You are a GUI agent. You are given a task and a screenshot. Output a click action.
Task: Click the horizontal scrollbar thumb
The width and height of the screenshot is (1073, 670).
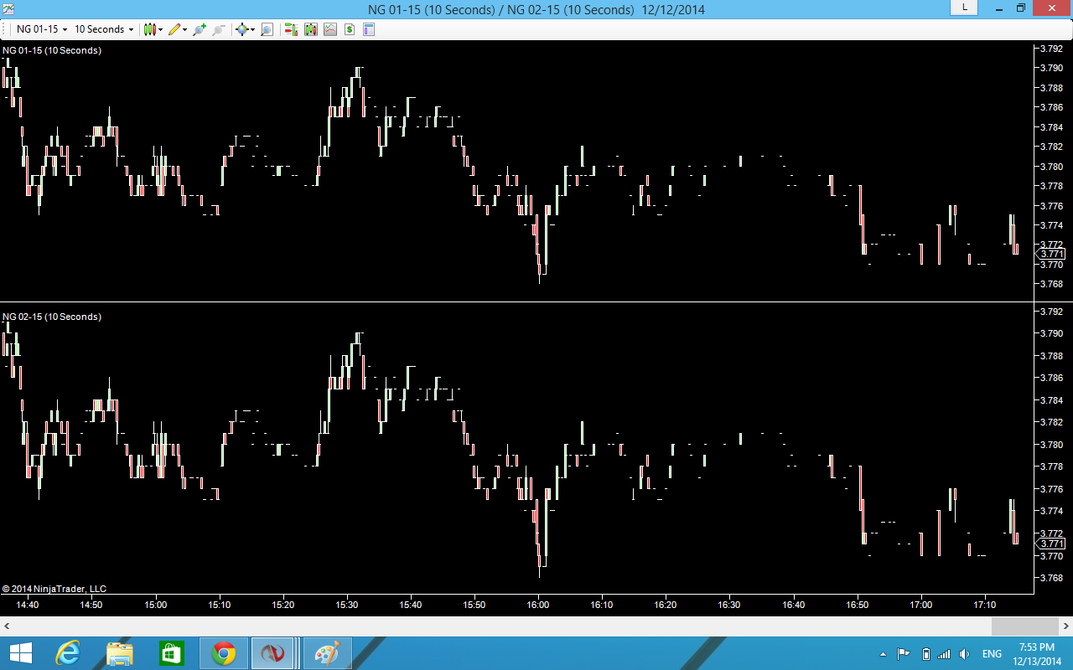click(x=1024, y=626)
